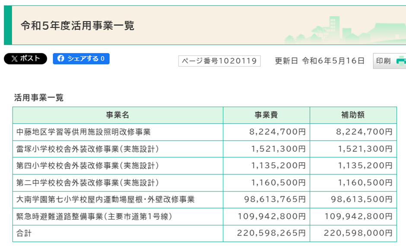
Task: Click the Facebook logo on the share button
Action: [60, 59]
